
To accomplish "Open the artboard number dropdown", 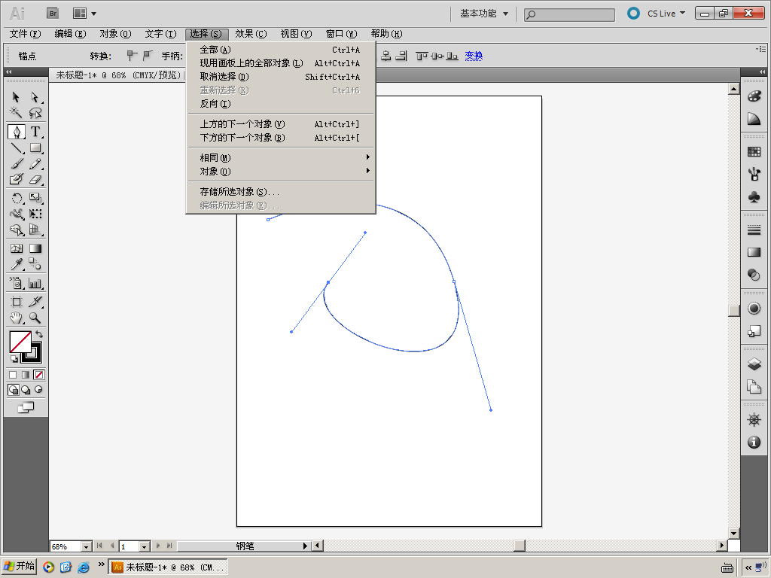I will pyautogui.click(x=144, y=546).
